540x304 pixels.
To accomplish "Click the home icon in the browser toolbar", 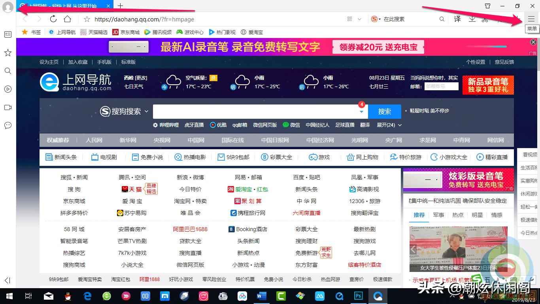I will 68,19.
